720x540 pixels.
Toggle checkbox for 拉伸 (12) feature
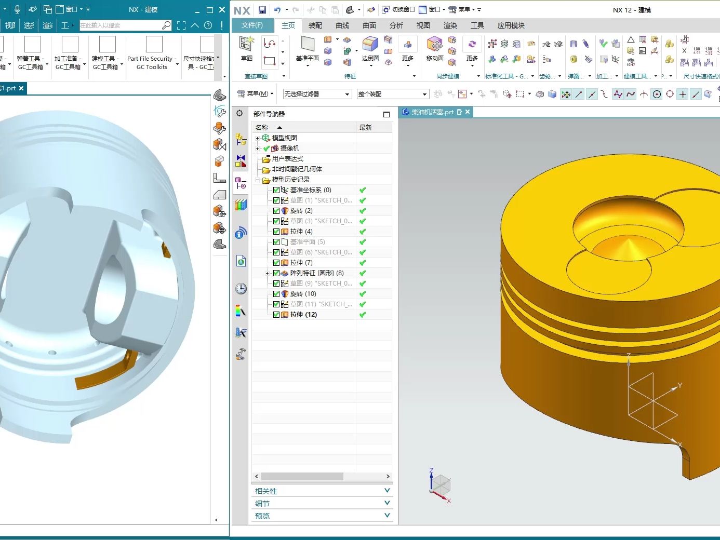(x=276, y=315)
